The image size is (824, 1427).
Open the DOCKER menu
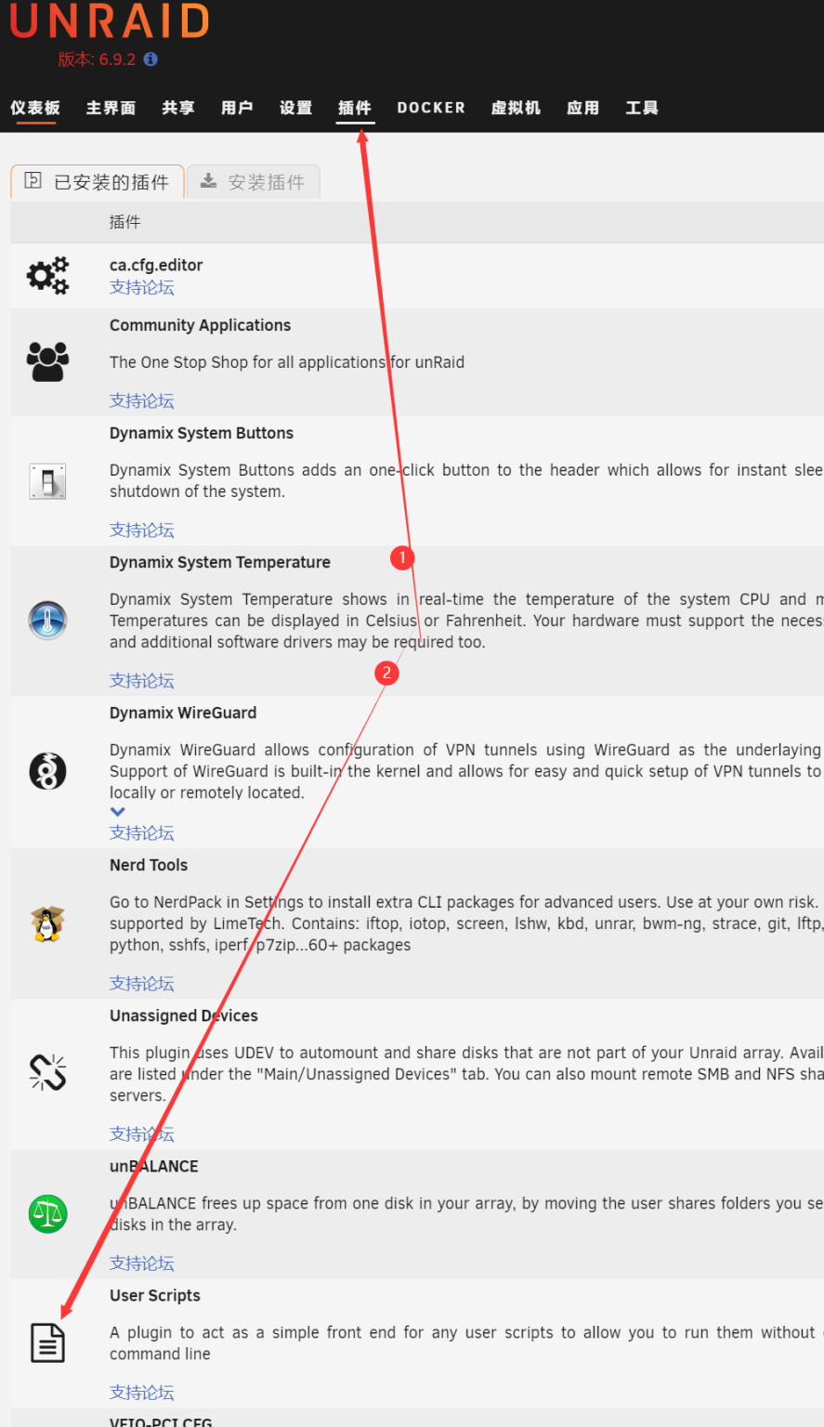431,108
